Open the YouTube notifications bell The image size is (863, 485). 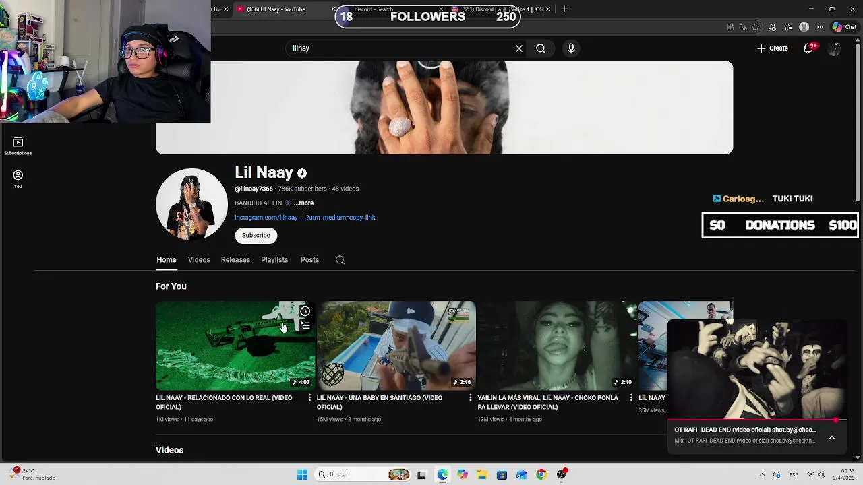(x=808, y=48)
